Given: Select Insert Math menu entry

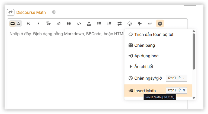Looking at the screenshot, I should coord(158,91).
